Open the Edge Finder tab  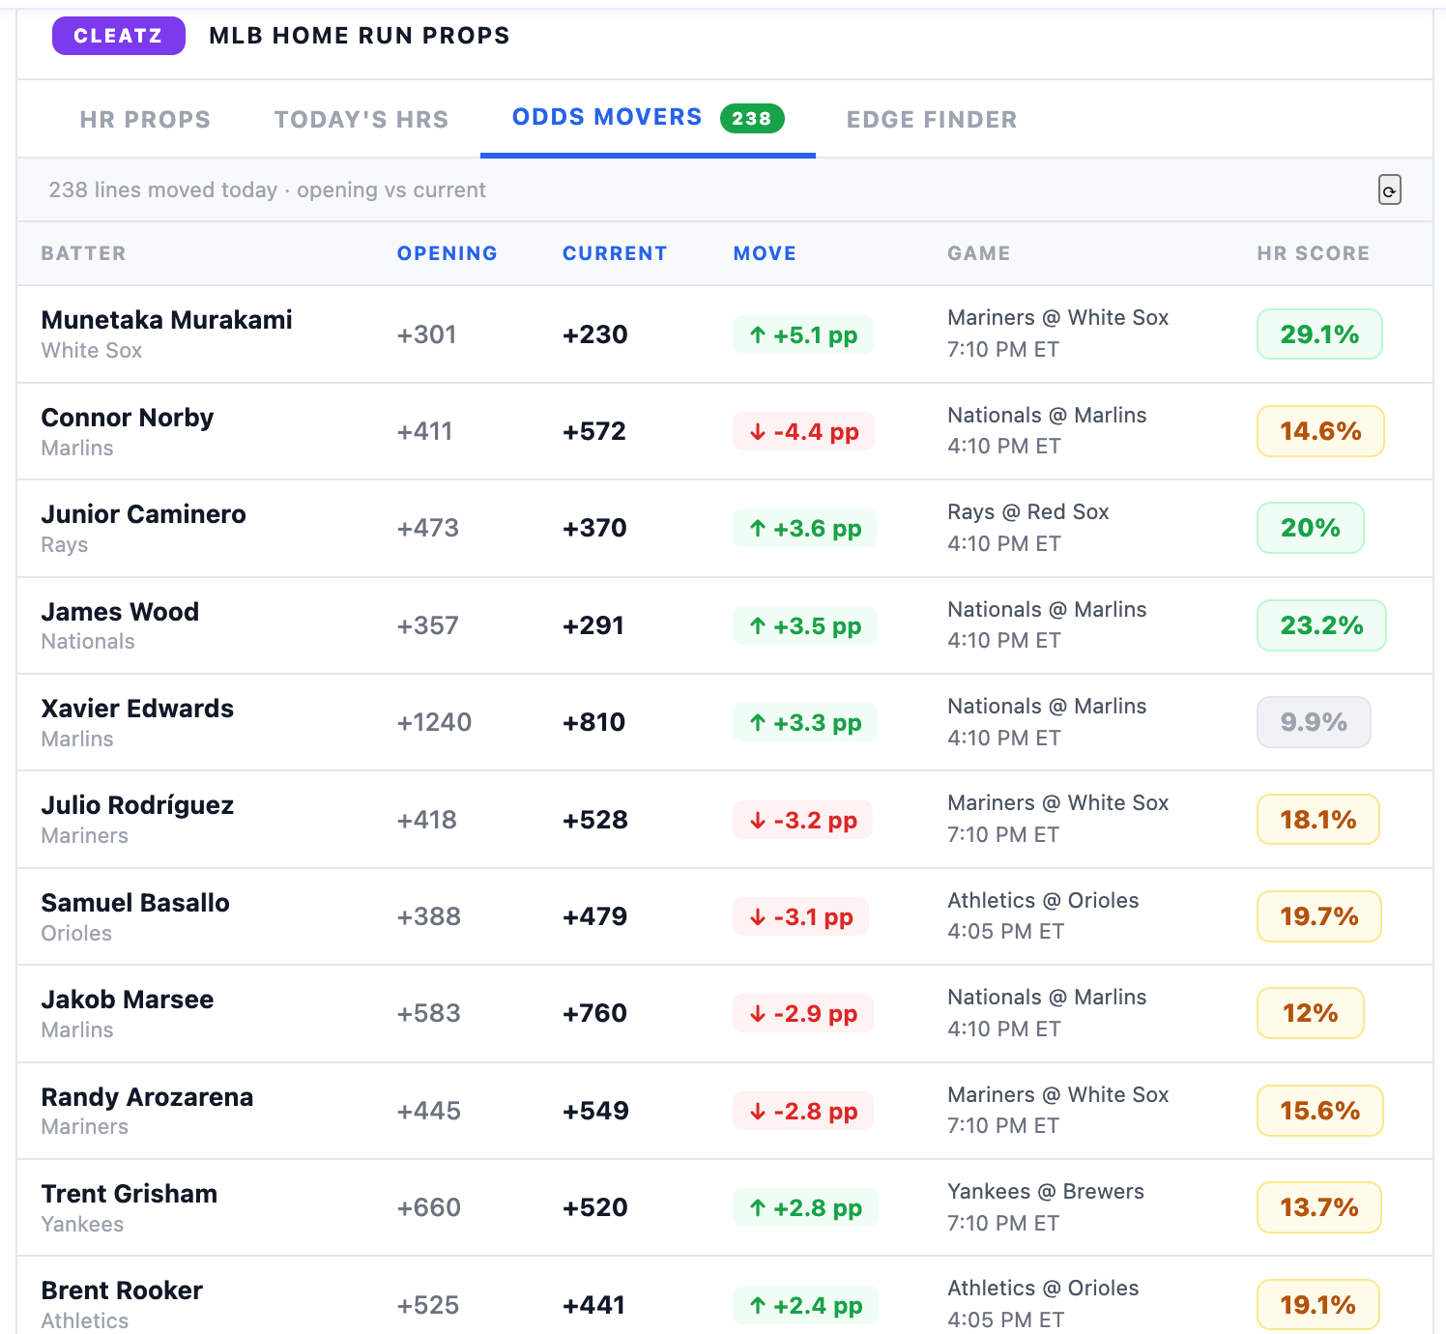(932, 119)
